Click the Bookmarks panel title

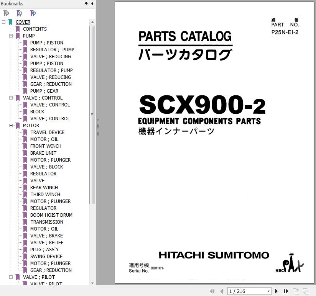[12, 3]
